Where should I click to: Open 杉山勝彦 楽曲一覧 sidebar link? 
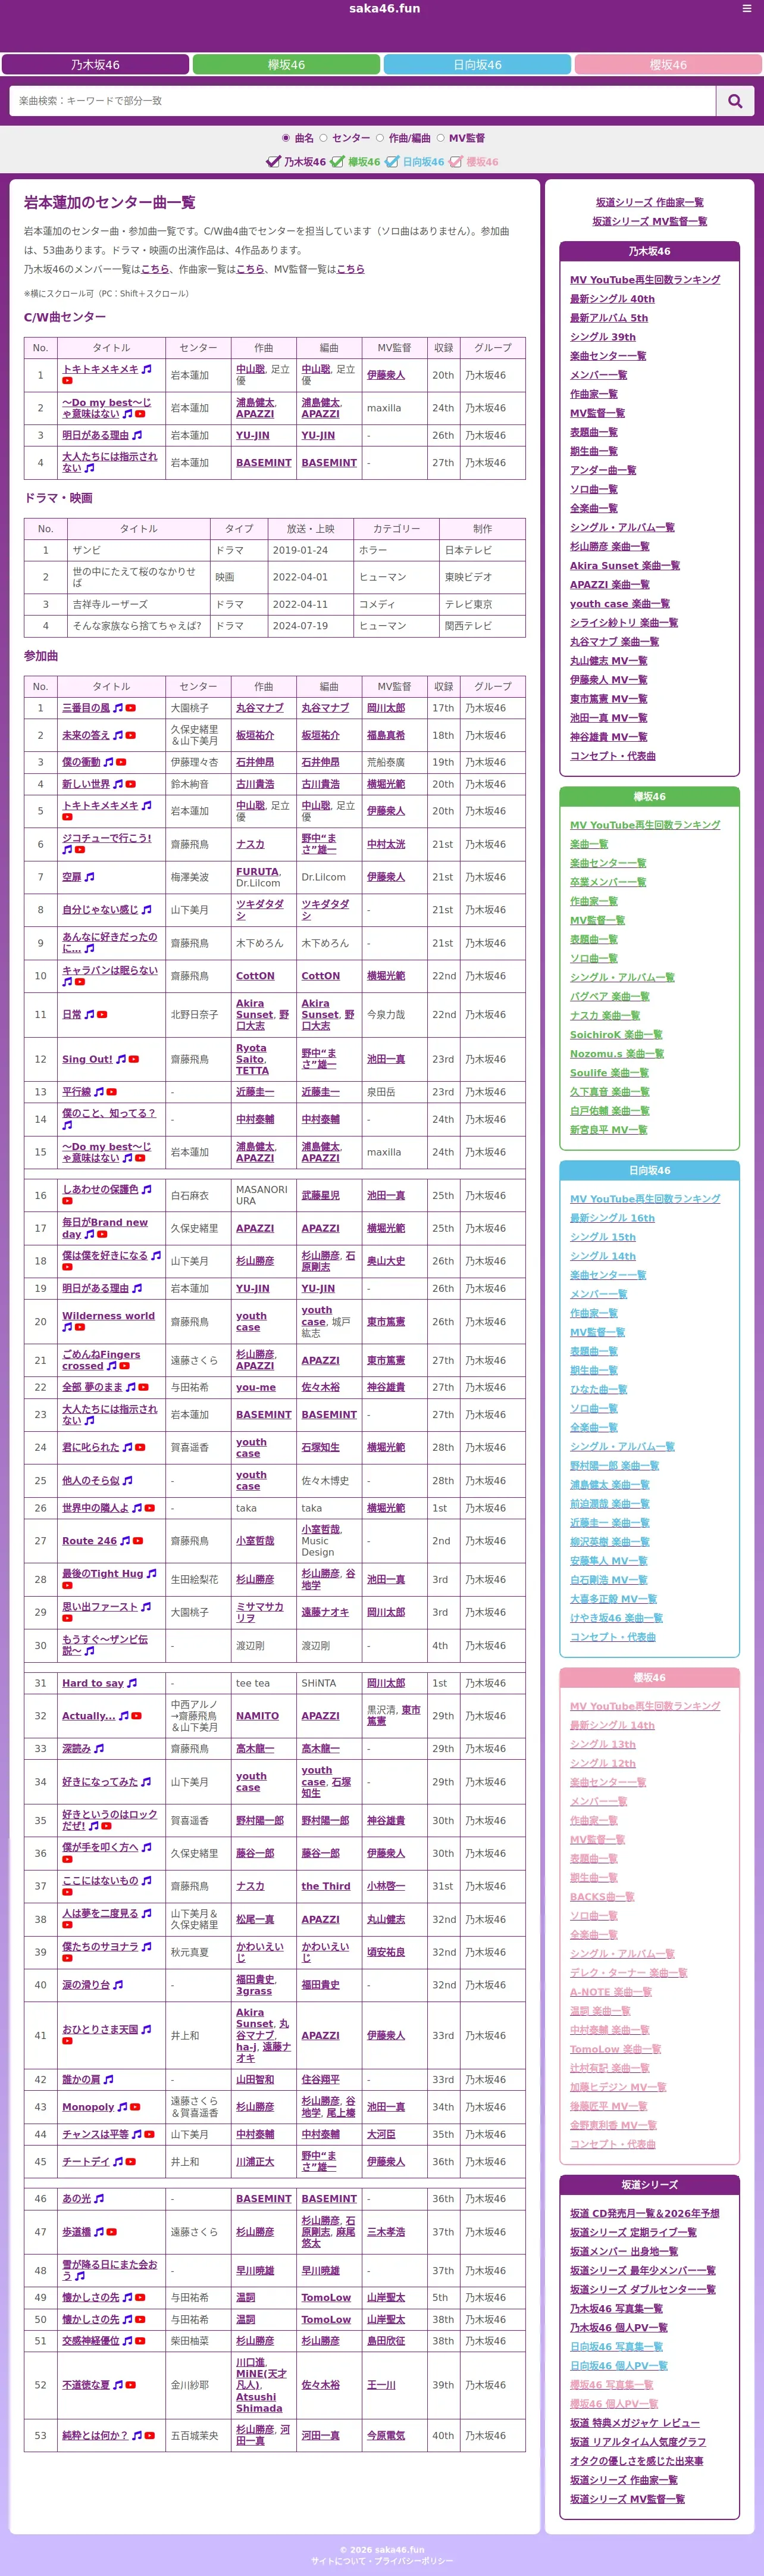click(609, 547)
